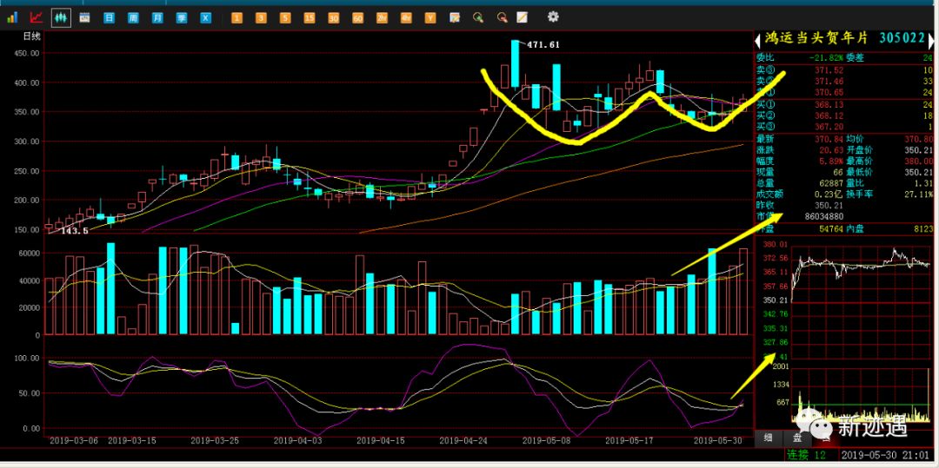
Task: Click the market value 86034880
Action: (x=822, y=216)
